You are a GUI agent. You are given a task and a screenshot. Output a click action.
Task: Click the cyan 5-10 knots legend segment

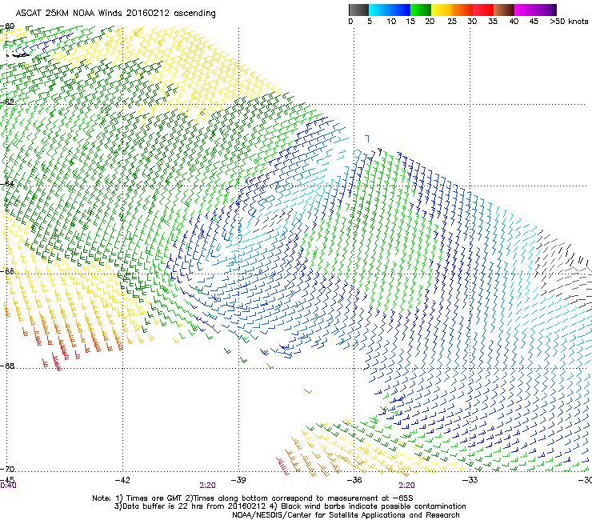[378, 10]
